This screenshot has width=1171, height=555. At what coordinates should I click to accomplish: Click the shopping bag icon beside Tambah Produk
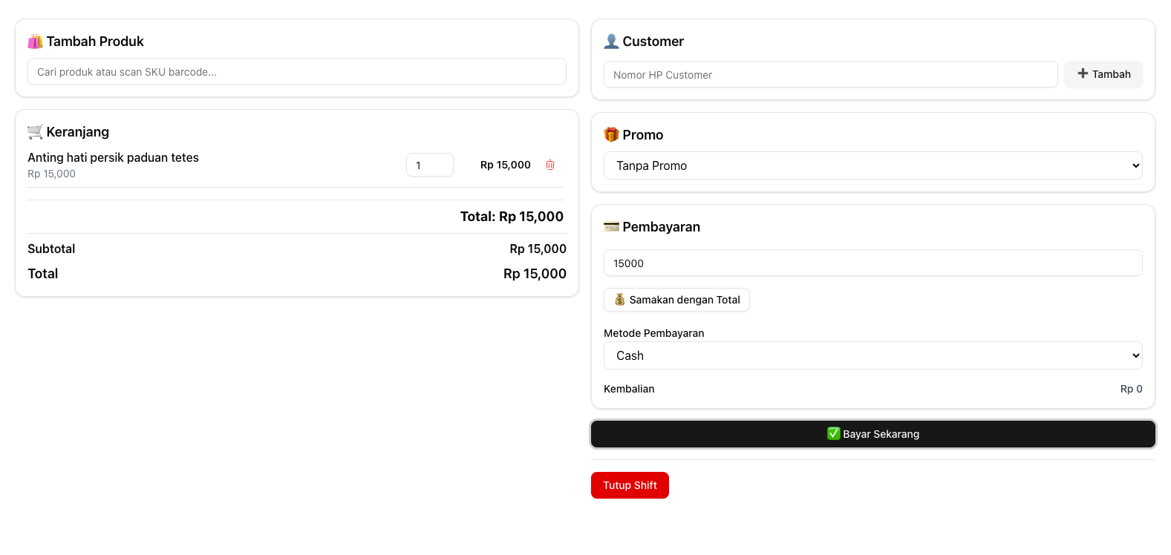35,42
